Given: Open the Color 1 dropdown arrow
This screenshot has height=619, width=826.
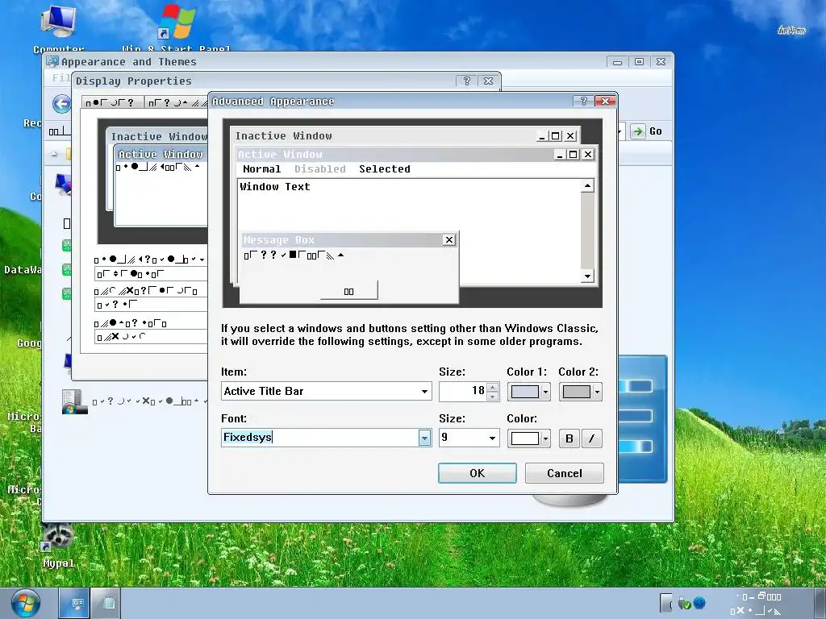Looking at the screenshot, I should point(545,392).
